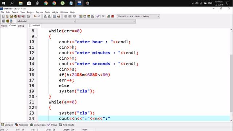Collapse the code block at line 22

point(36,107)
